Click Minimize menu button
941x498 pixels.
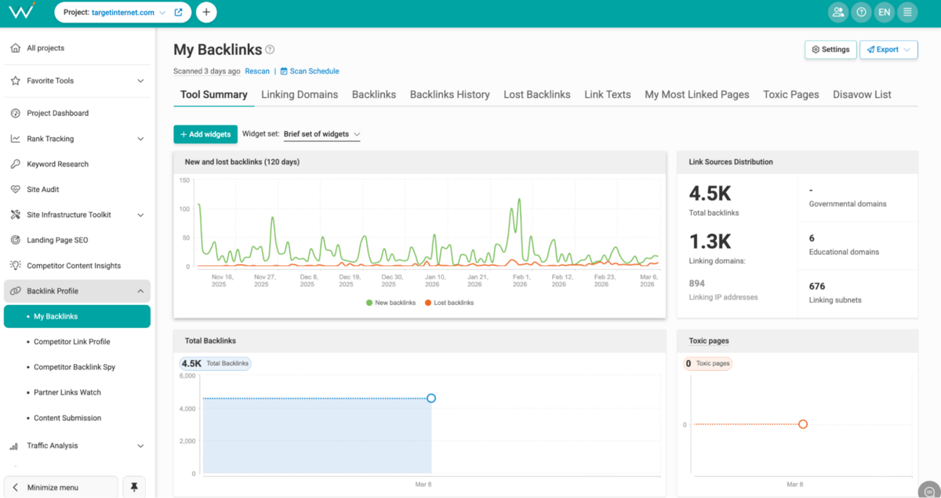coord(61,487)
